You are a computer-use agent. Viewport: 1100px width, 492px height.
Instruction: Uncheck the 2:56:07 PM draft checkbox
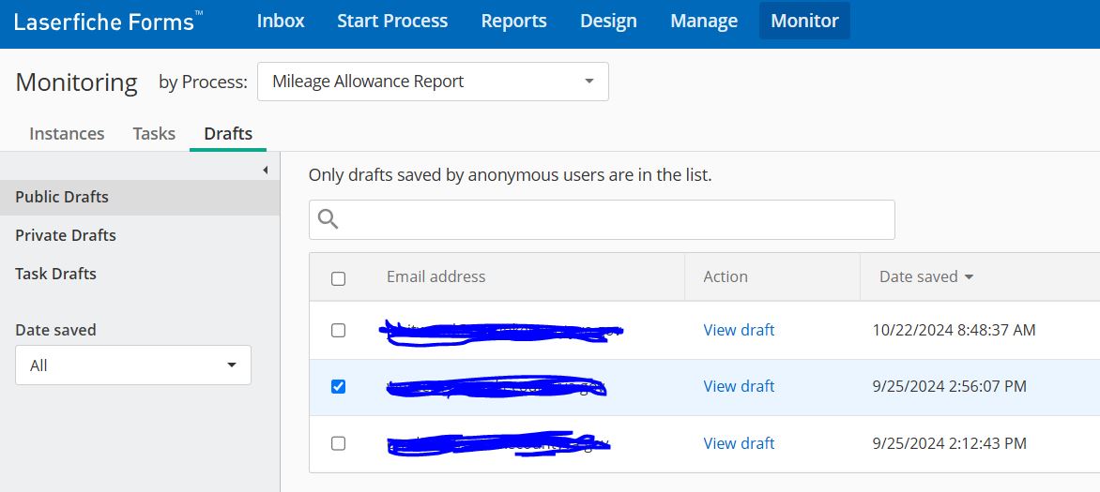click(339, 386)
